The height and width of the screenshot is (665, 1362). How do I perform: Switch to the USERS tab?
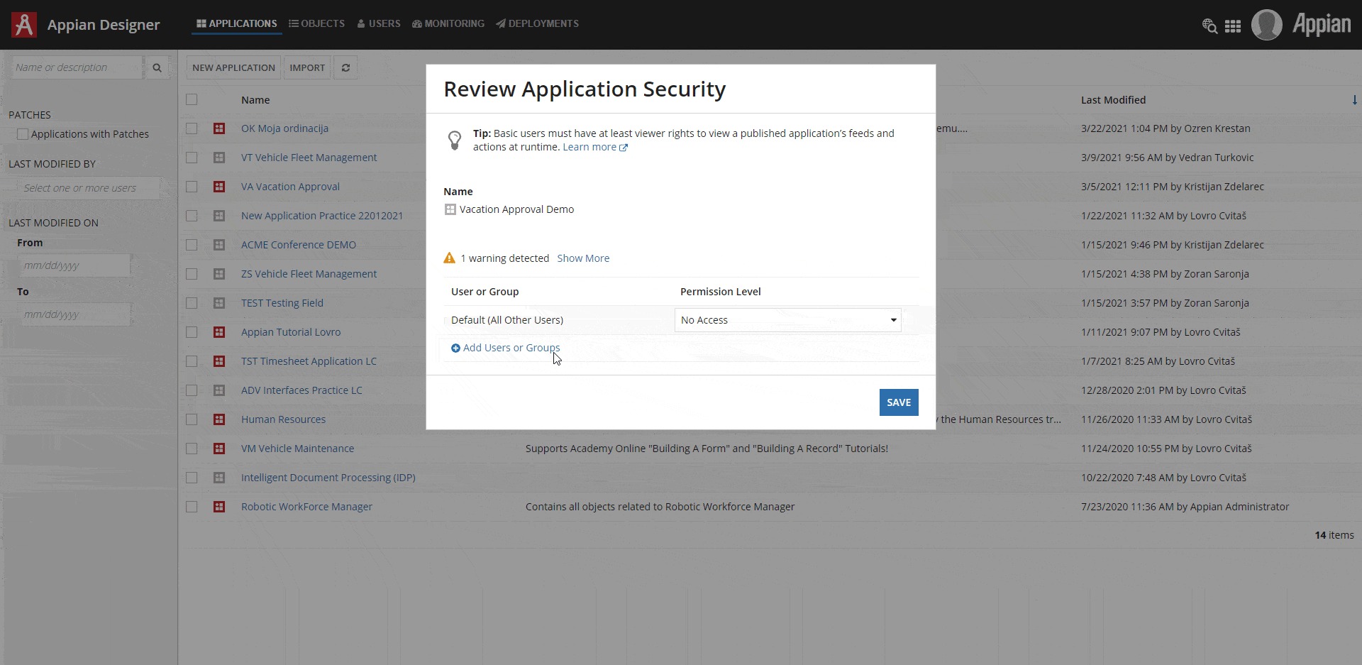coord(379,23)
